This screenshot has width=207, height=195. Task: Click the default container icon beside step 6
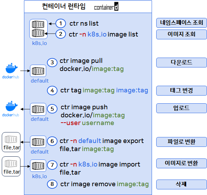pos(38,142)
